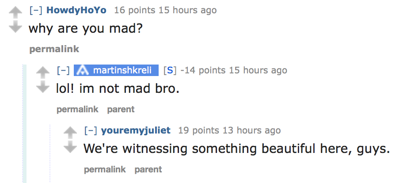Open permalink for martinshkreli's reply
This screenshot has width=403, height=183.
coord(77,109)
